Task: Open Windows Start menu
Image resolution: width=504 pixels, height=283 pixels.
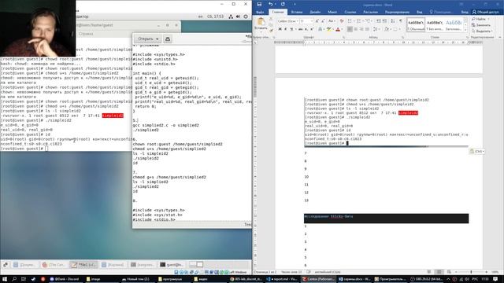Action: (5, 279)
